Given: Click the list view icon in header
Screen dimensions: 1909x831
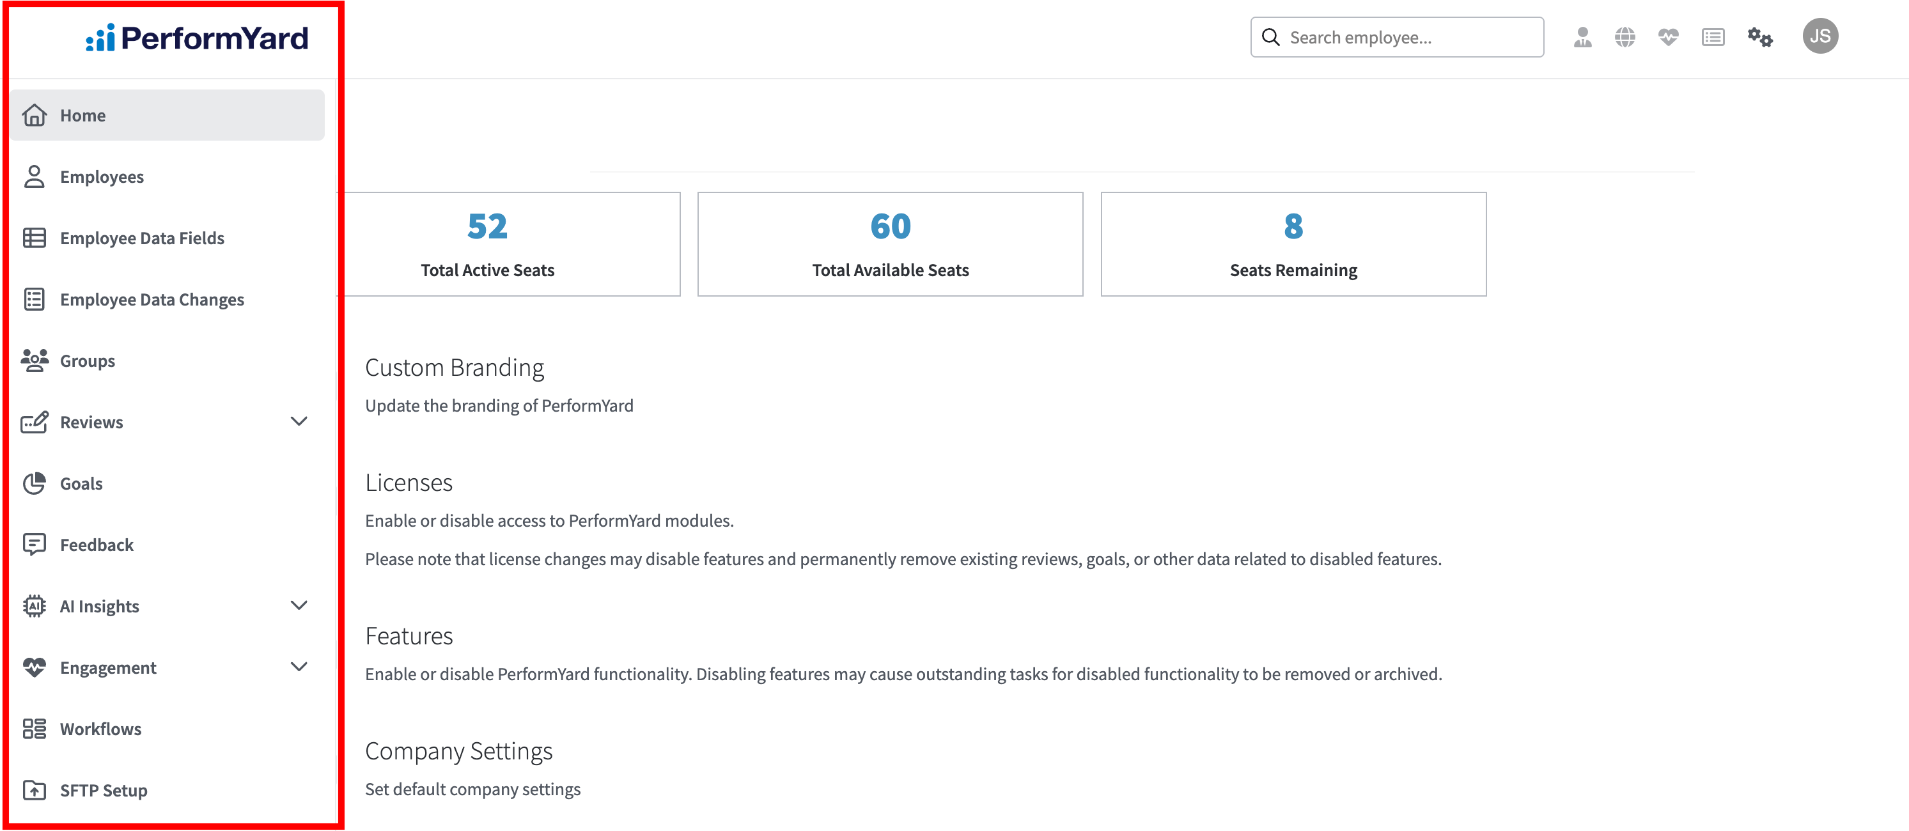Looking at the screenshot, I should (1713, 37).
